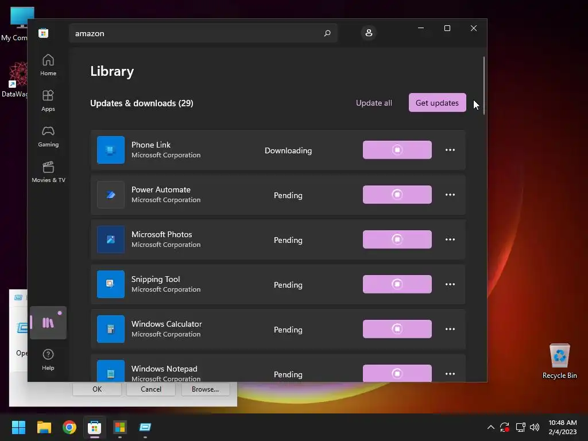Click the search box containing amazon
Viewport: 588px width, 441px height.
203,33
